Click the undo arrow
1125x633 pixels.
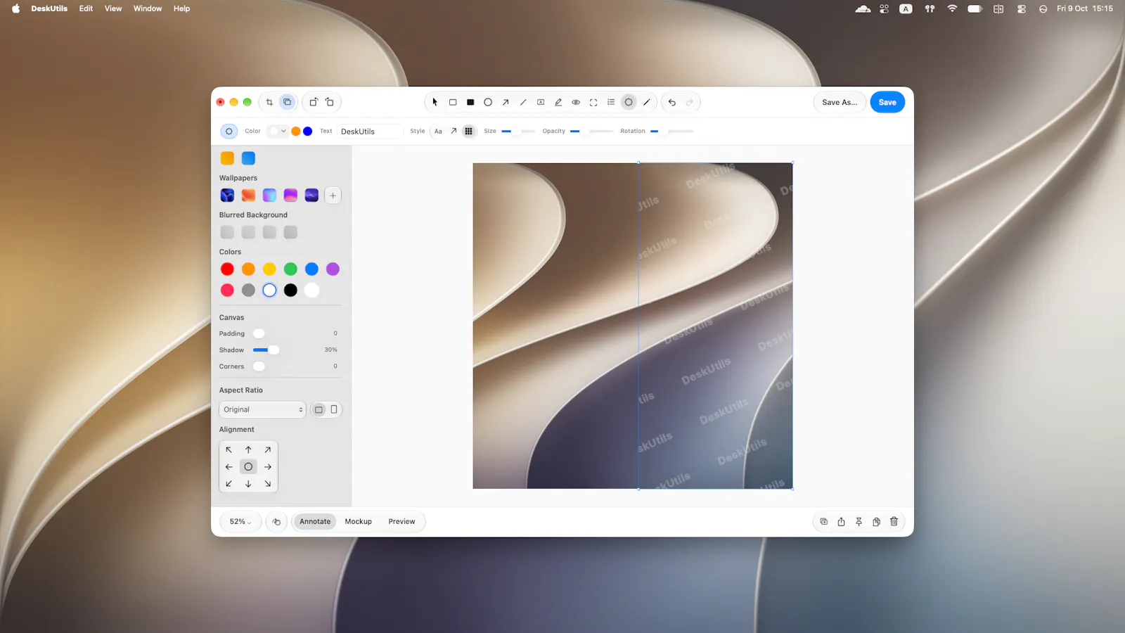[x=672, y=102]
